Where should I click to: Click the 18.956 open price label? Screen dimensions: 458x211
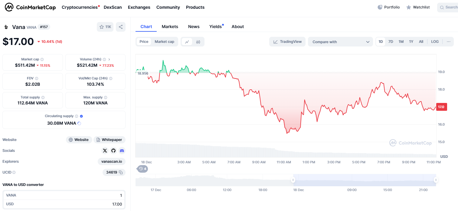point(142,73)
